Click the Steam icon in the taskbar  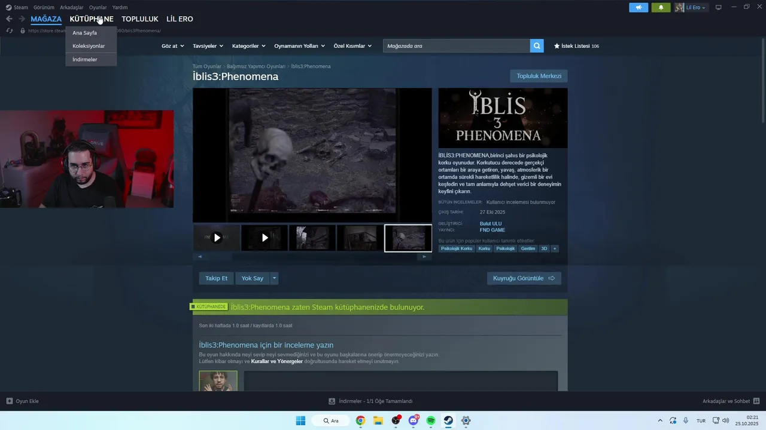coord(448,420)
